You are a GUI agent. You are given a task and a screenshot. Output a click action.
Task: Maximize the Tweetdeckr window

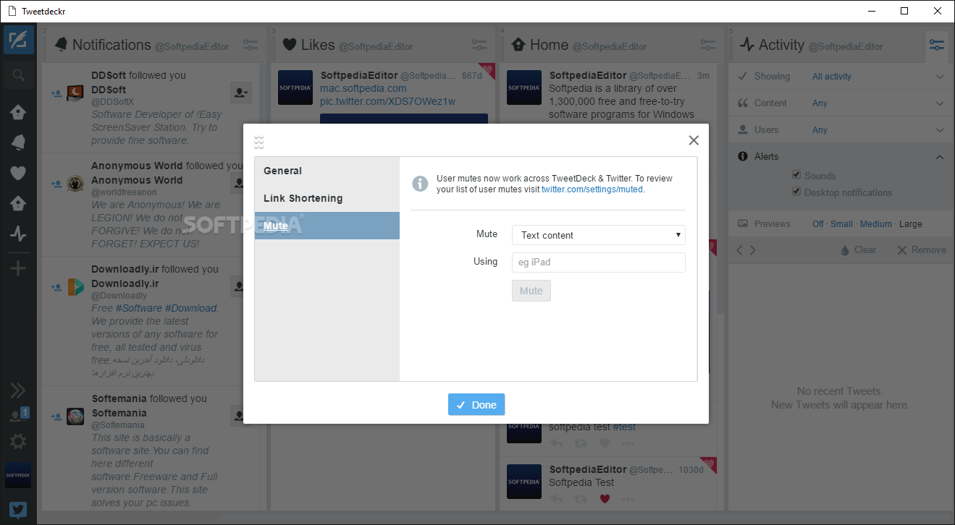tap(904, 11)
